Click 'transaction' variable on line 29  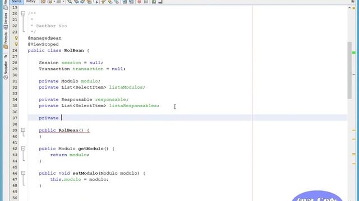tap(88, 69)
